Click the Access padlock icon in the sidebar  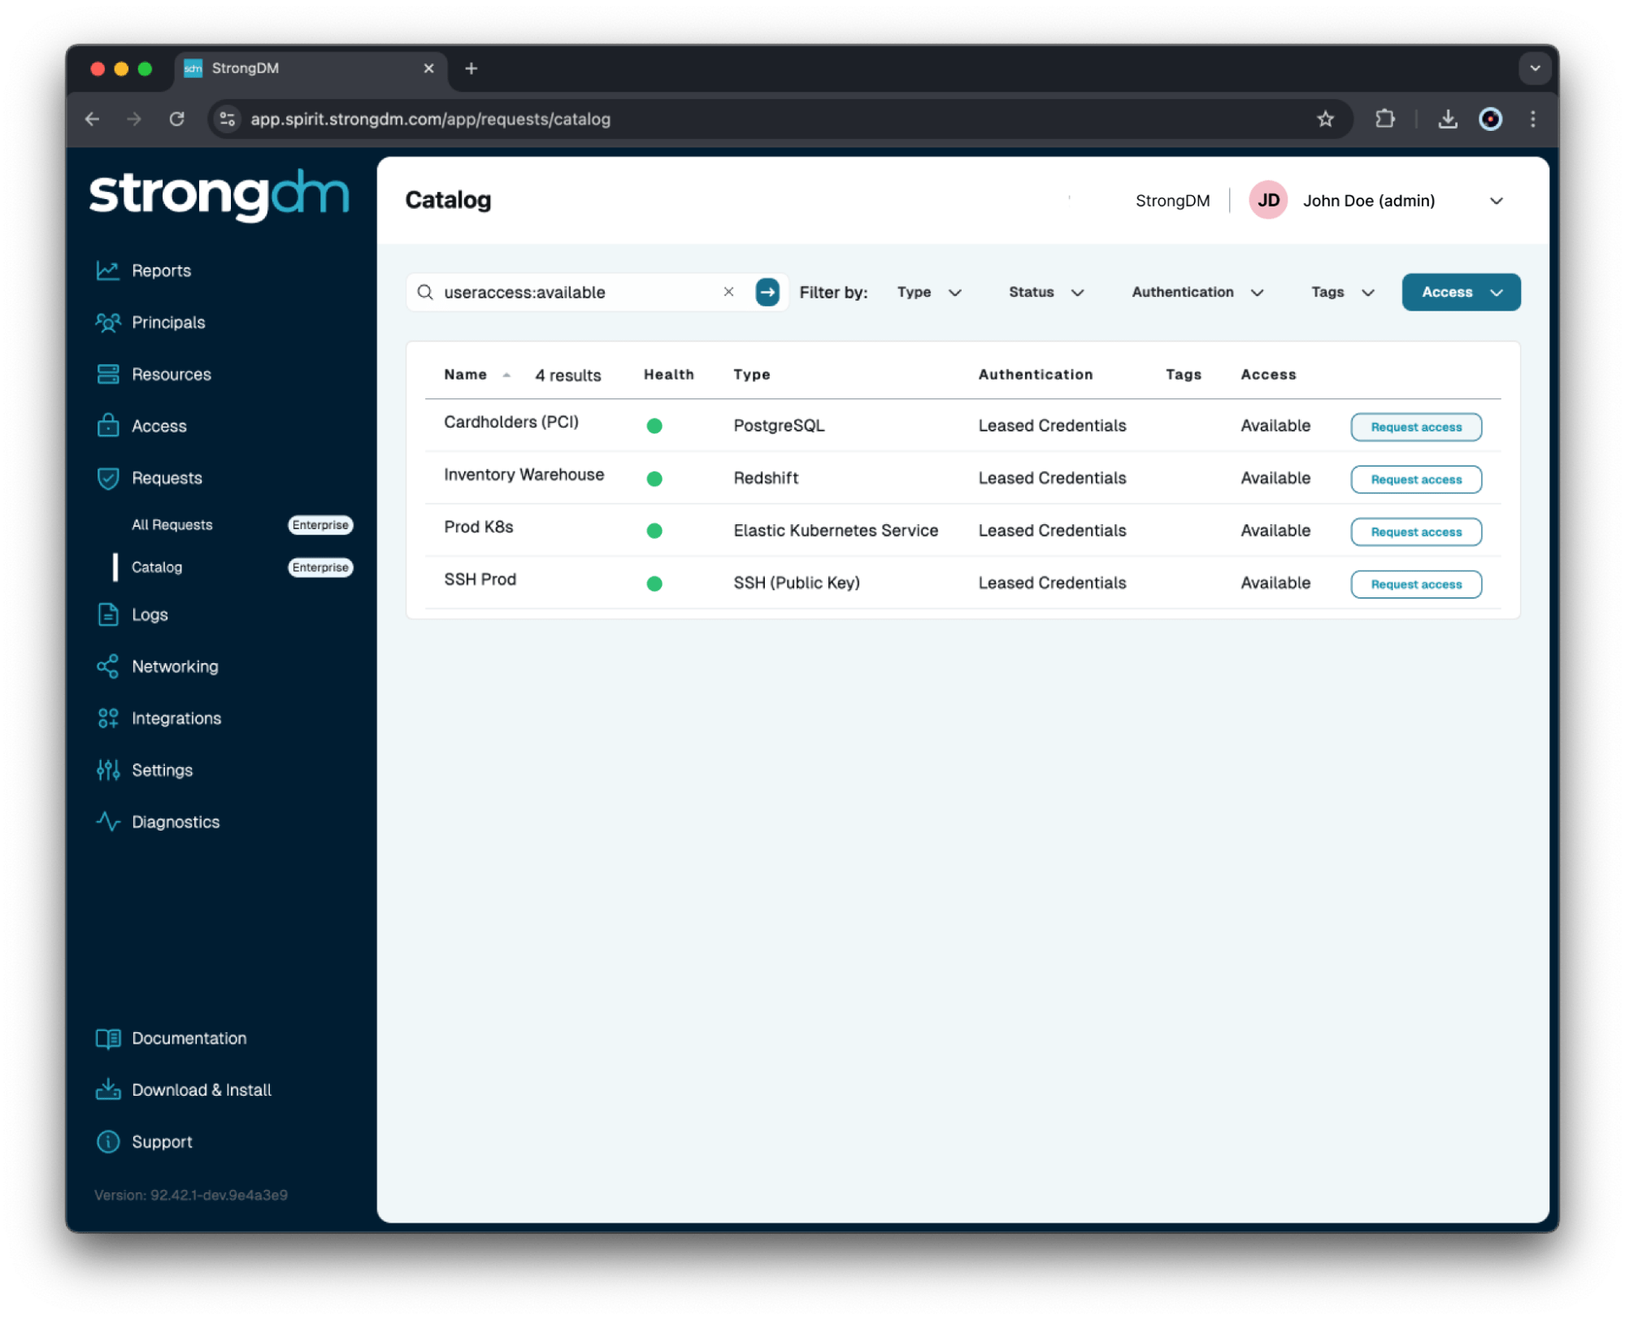(108, 425)
